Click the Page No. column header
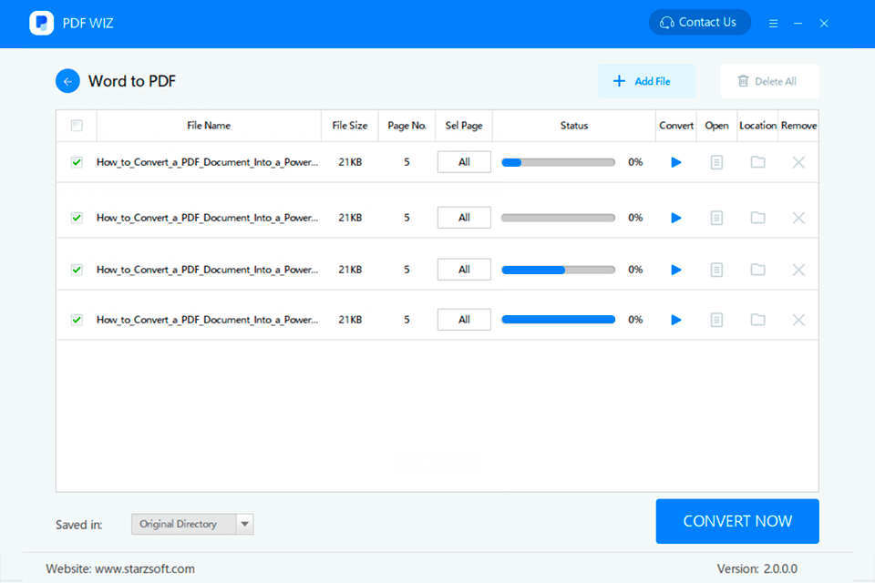The height and width of the screenshot is (583, 875). 407,126
